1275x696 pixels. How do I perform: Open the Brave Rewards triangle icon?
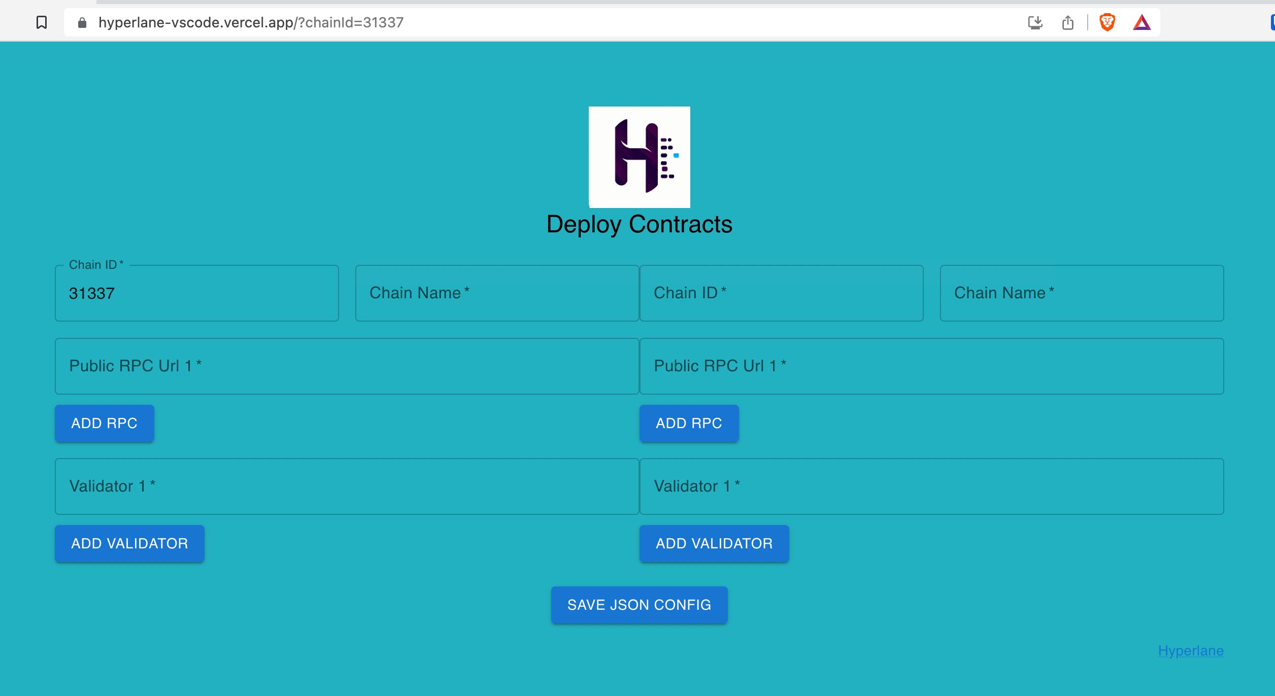[1142, 23]
